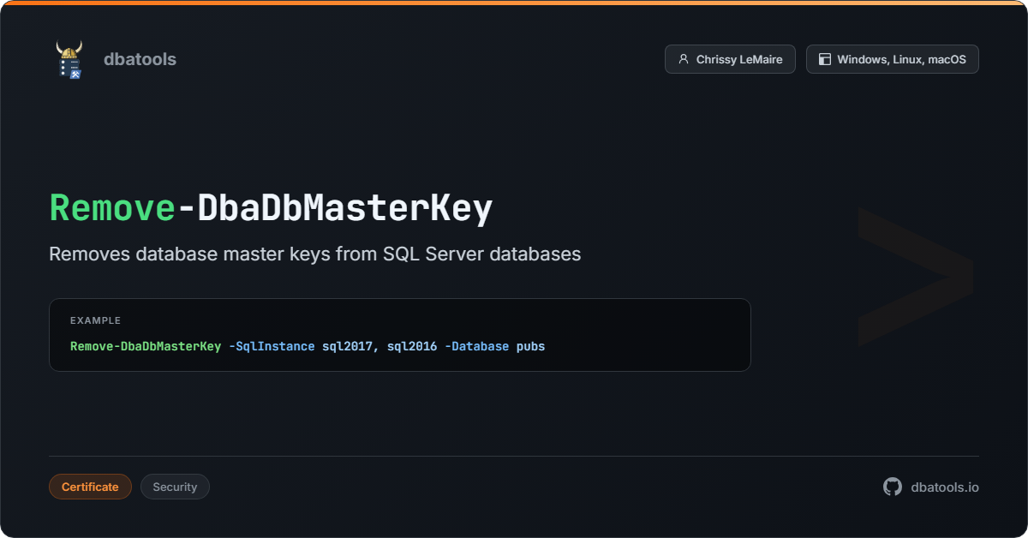Click the orange Certificate tag
1028x538 pixels.
pos(90,487)
